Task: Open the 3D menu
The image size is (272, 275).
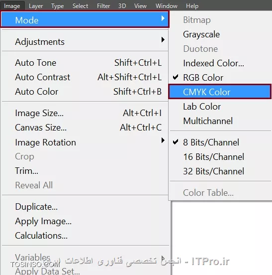Action: click(122, 6)
